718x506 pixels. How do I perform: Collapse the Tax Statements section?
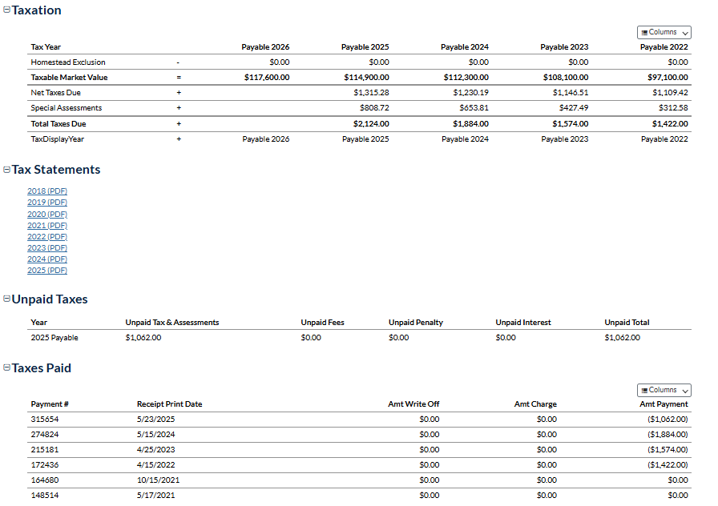[7, 170]
